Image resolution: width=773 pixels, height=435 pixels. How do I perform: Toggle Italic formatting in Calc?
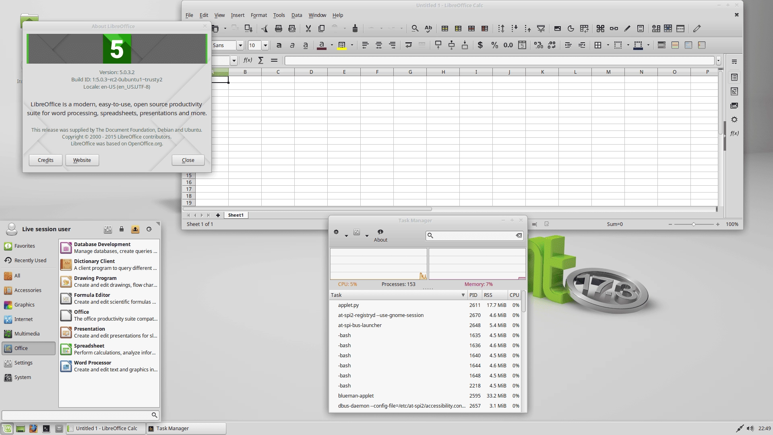[292, 45]
